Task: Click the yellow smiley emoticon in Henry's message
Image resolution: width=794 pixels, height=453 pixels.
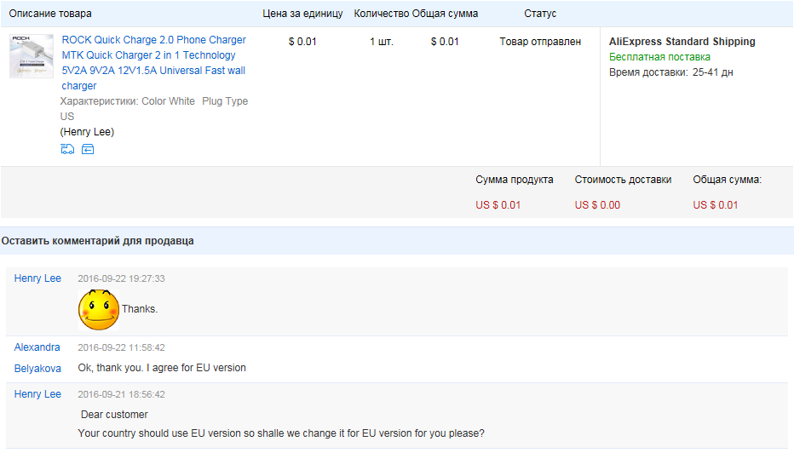Action: (x=99, y=310)
